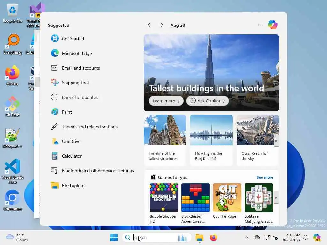327x245 pixels.
Task: Open Copilot preview from taskbar corner
Action: [317, 237]
